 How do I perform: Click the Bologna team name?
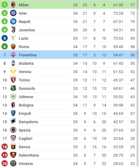click(26, 105)
